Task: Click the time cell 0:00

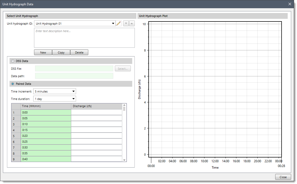Action: tap(46, 112)
